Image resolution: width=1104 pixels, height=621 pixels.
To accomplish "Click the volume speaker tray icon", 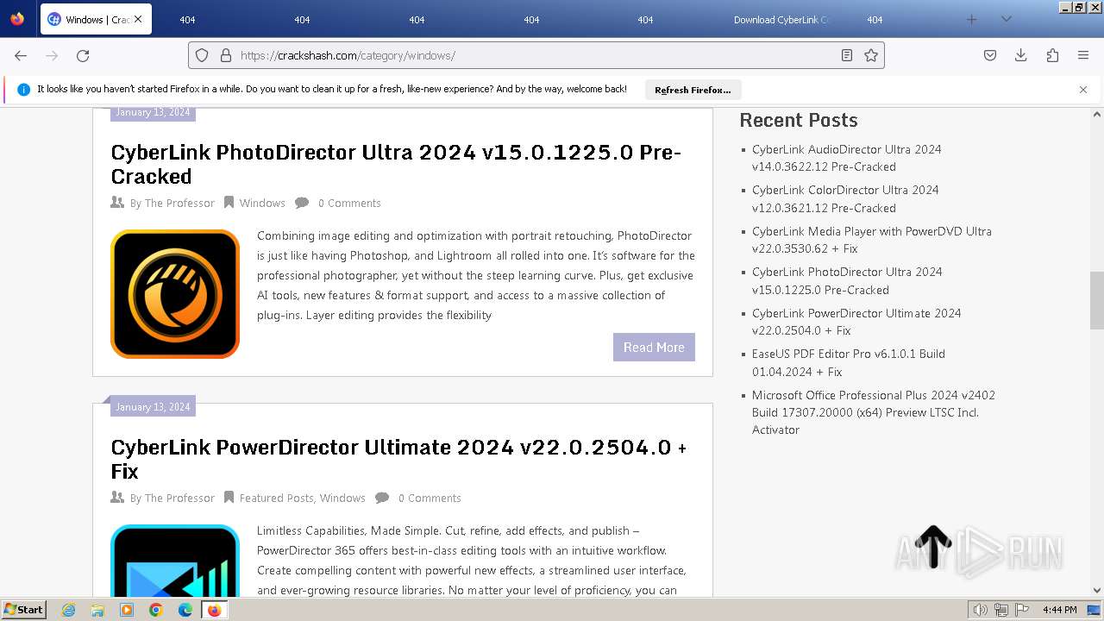I will 981,610.
